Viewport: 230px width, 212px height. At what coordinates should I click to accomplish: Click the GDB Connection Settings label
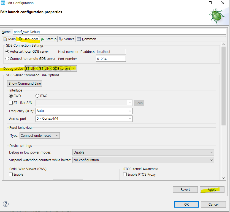pos(25,45)
